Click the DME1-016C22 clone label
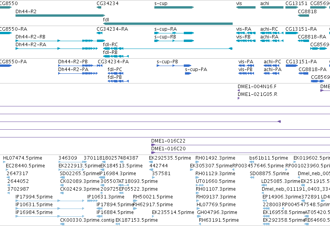 tap(168, 141)
